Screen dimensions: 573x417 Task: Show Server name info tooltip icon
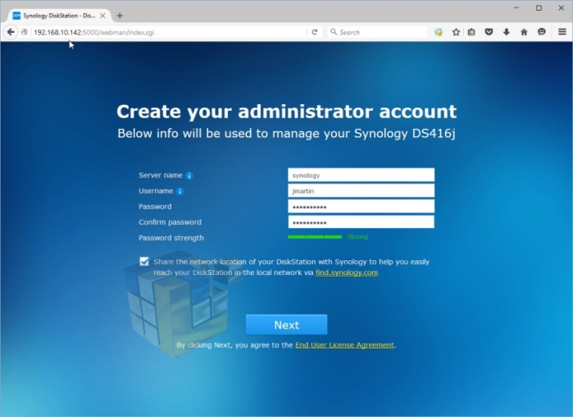(x=189, y=176)
